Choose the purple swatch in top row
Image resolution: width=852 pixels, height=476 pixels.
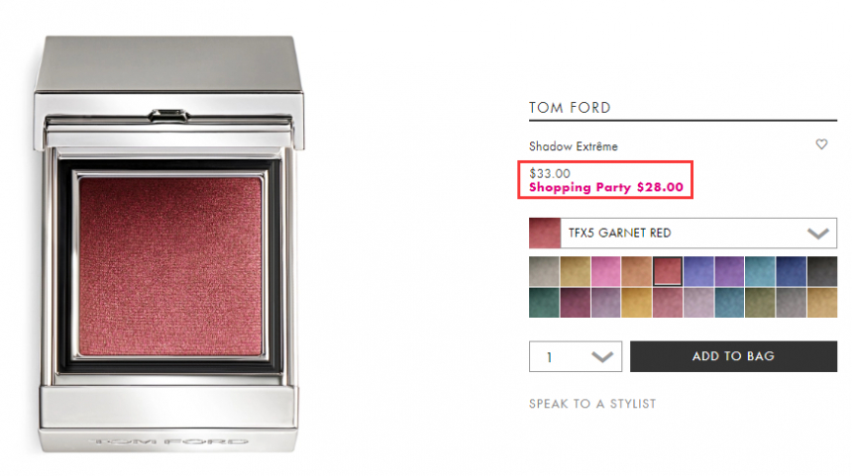click(729, 271)
